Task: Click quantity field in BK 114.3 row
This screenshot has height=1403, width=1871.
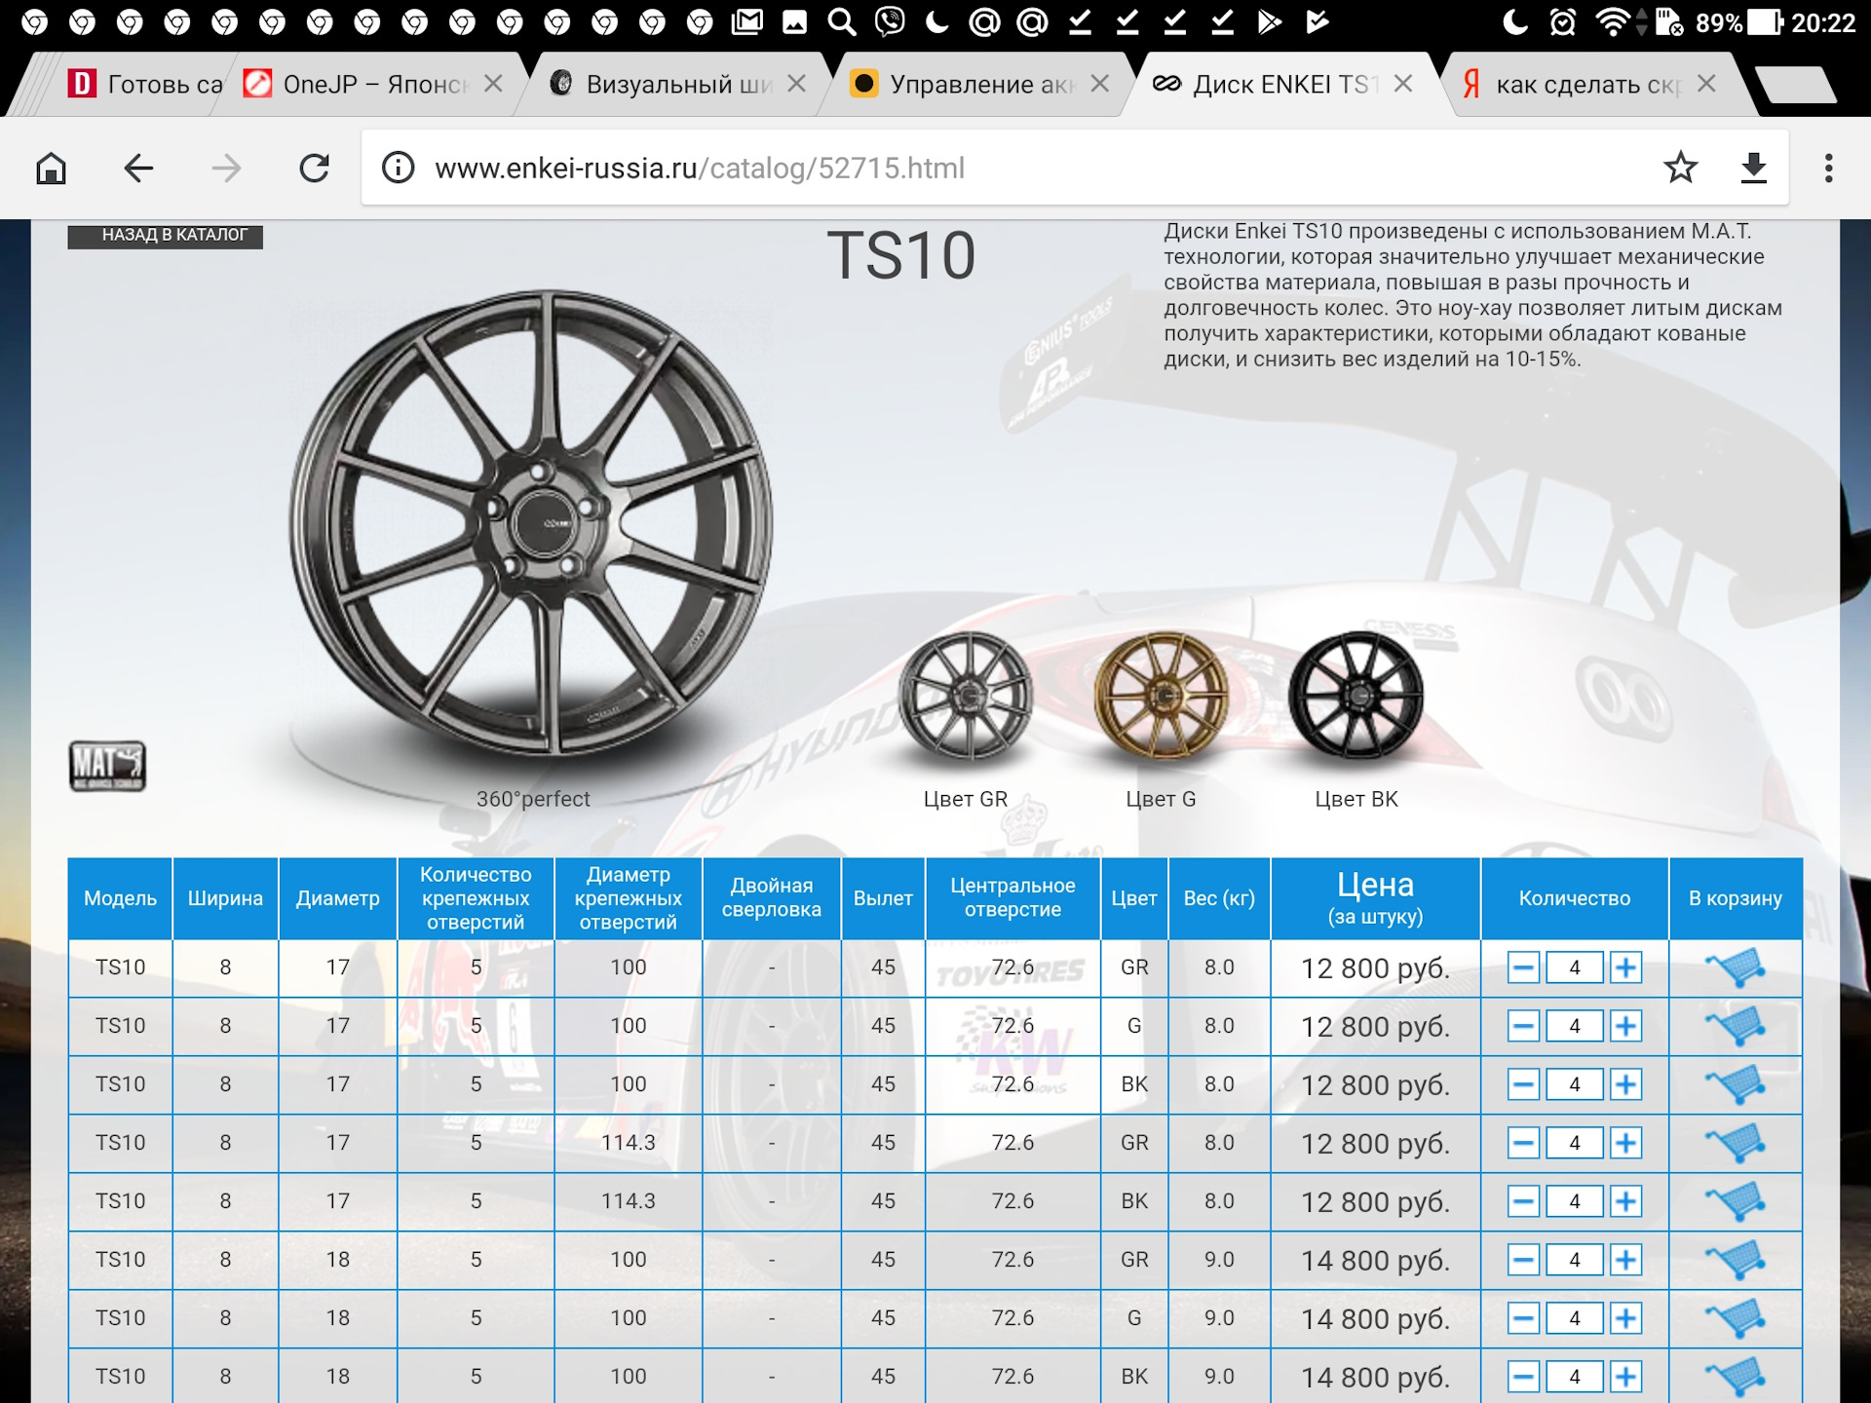Action: (1575, 1201)
